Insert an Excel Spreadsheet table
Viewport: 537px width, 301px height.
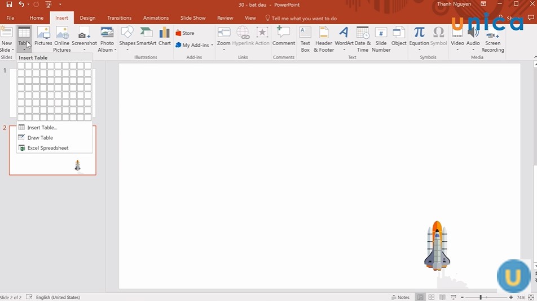click(x=55, y=148)
